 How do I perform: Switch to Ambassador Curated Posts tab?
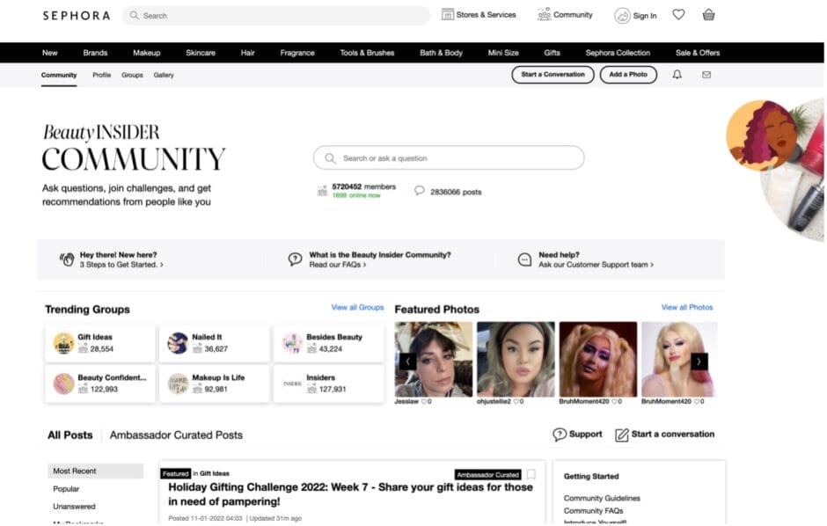175,435
